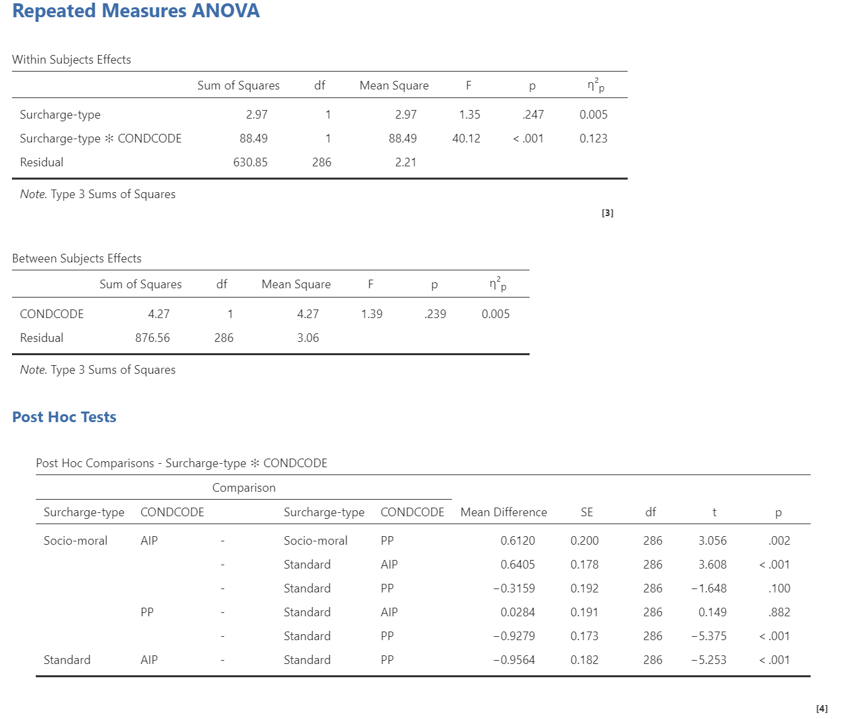Select the Socio-moral row label in first column
Screen dimensions: 857x719
tap(76, 541)
